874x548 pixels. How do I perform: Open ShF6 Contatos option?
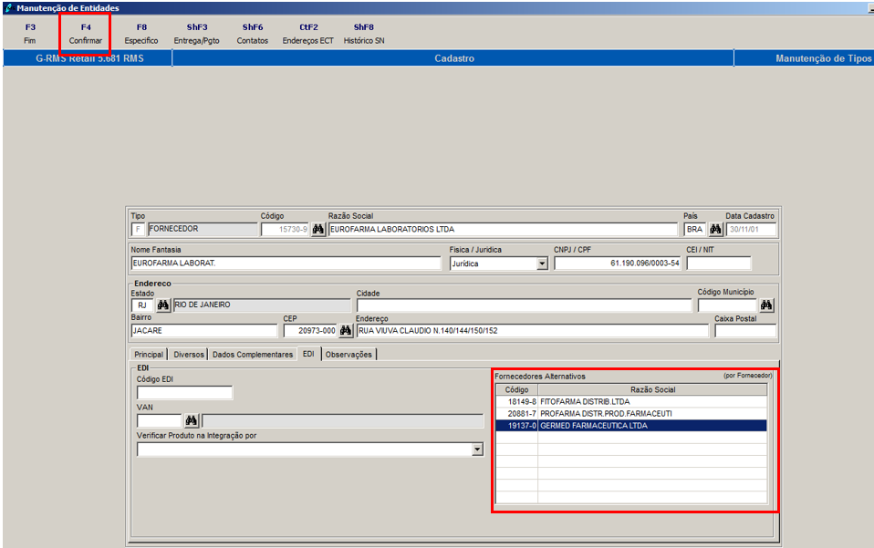click(253, 34)
